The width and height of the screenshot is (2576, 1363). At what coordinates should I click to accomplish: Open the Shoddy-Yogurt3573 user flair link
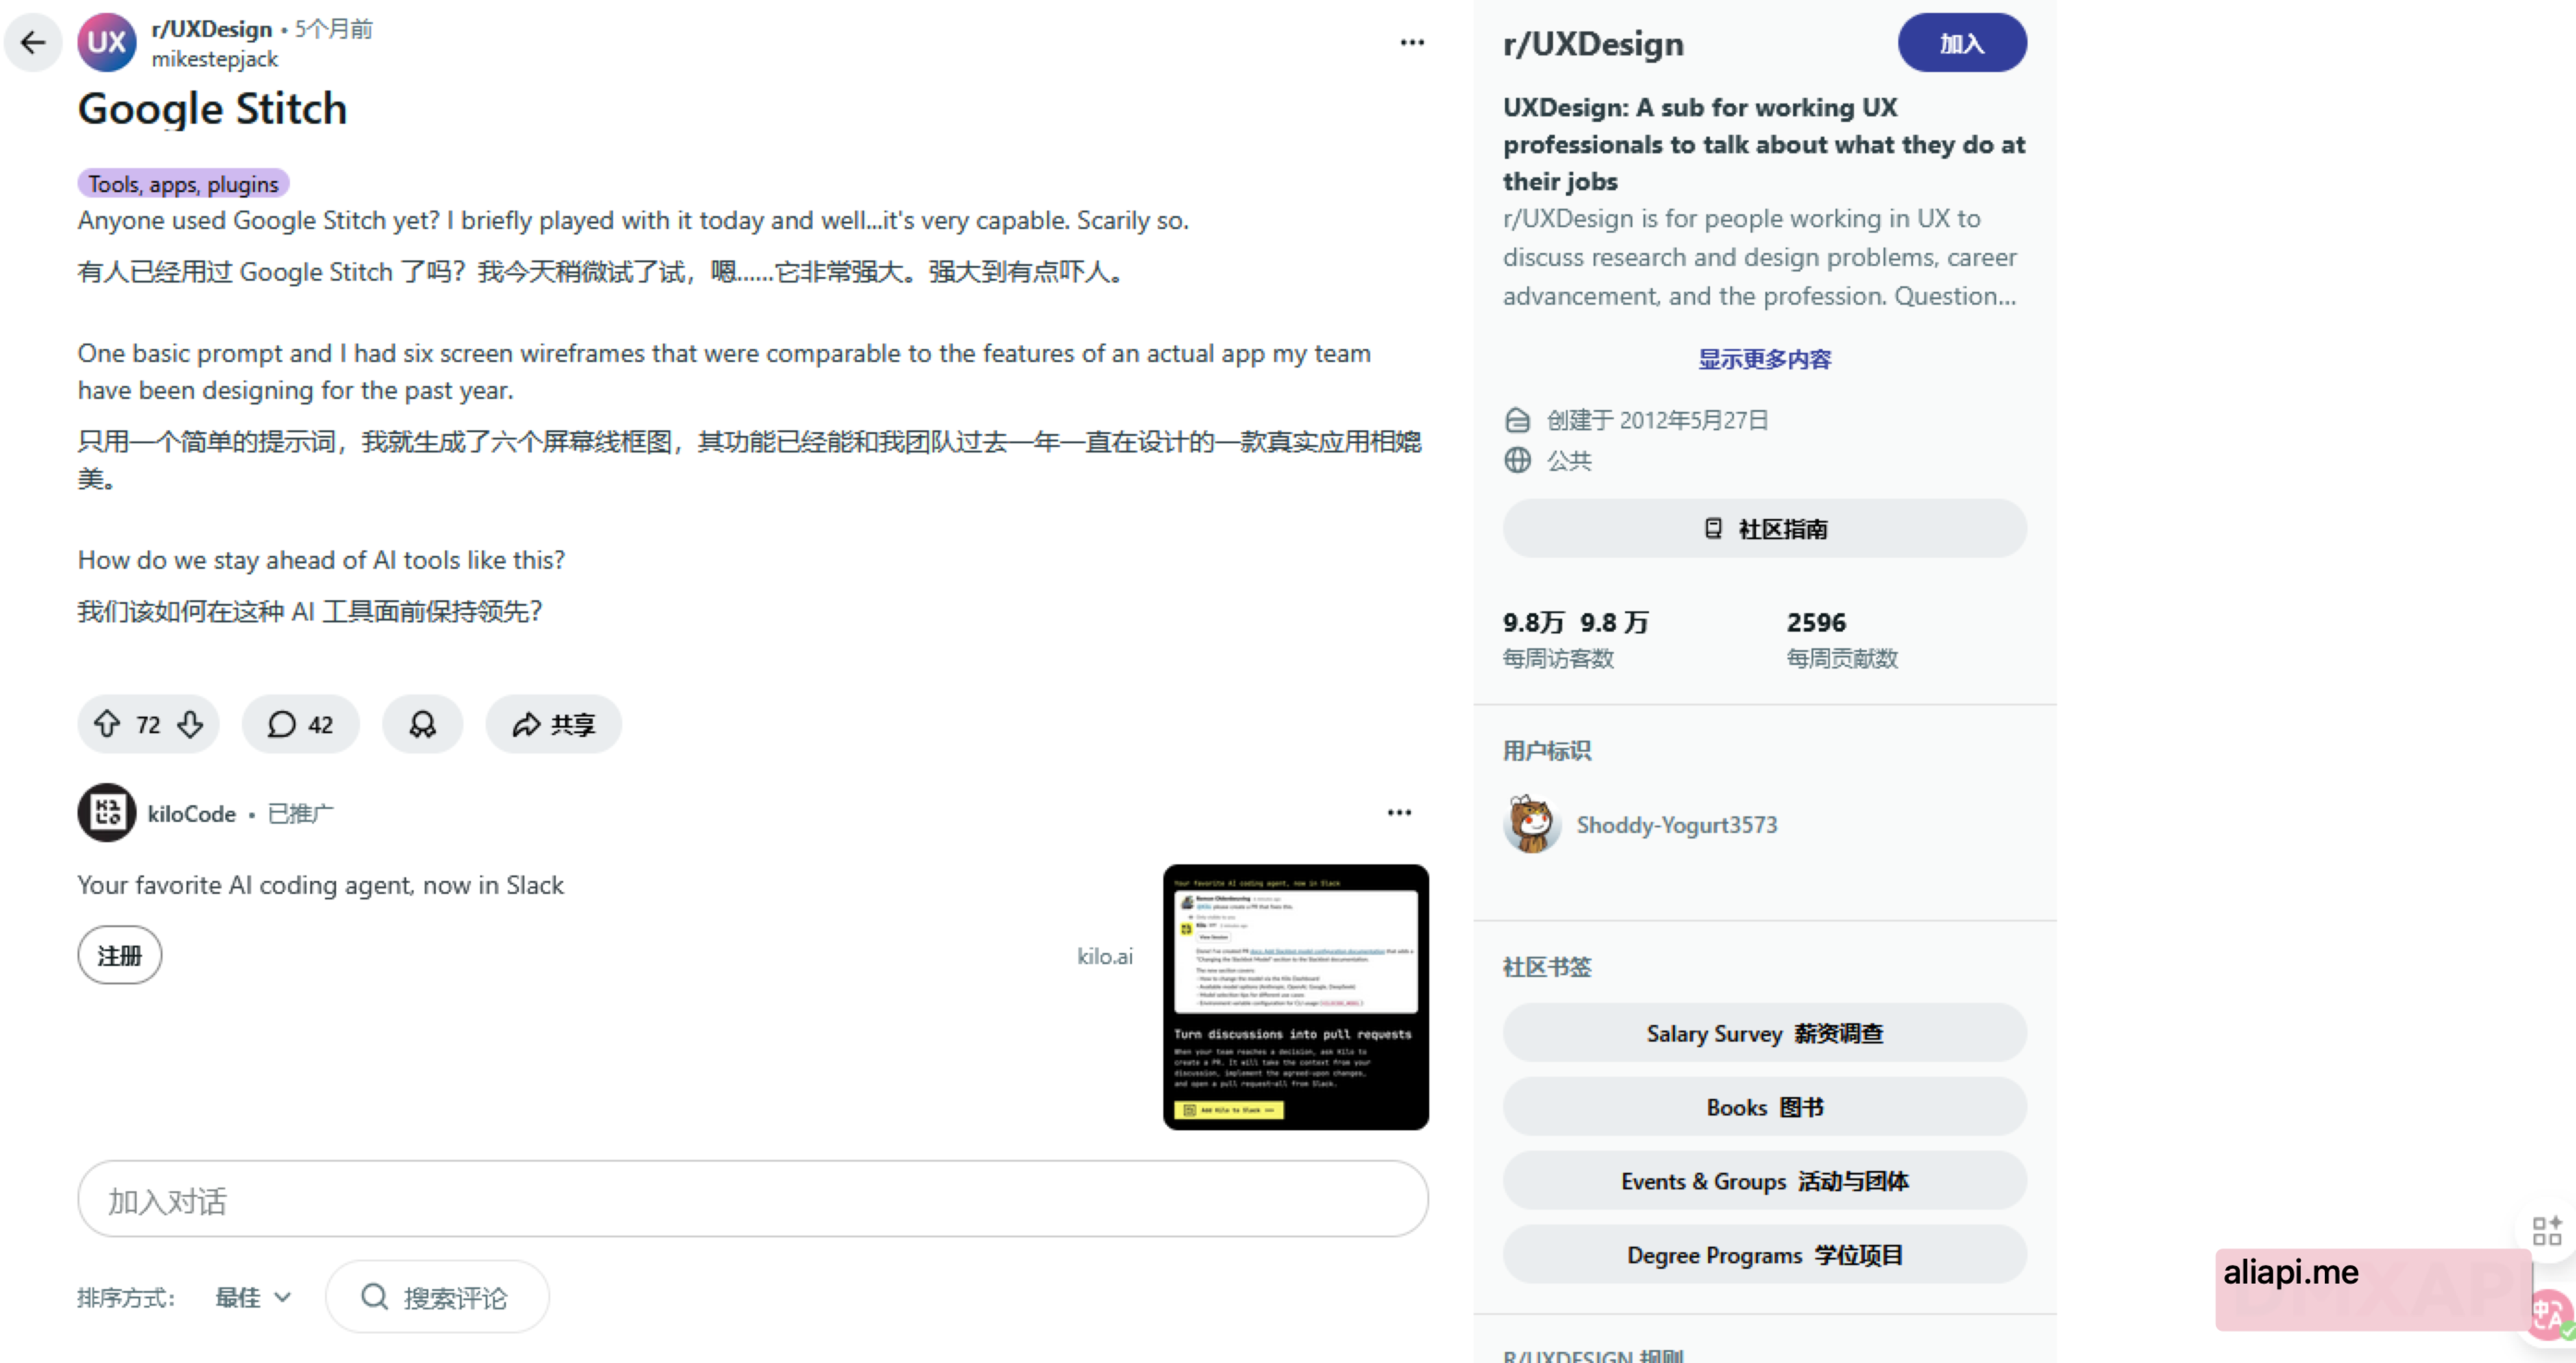click(1677, 825)
